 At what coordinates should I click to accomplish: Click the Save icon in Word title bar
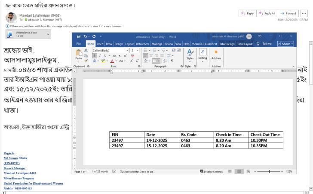78,36
